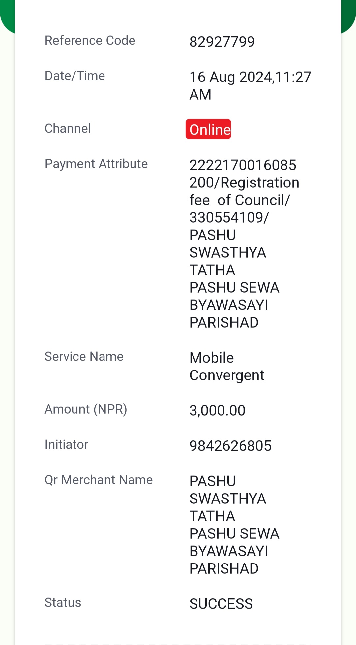Tap the Reference Code label
Viewport: 356px width, 645px height.
90,40
